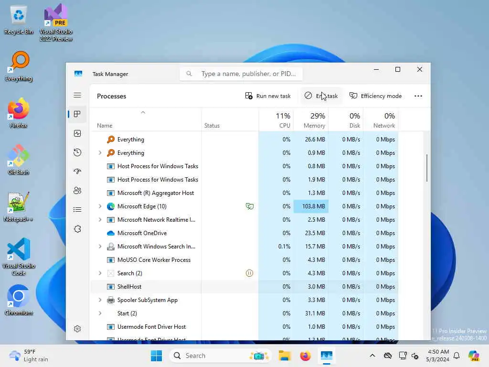Click Git Bash desktop shortcut
The height and width of the screenshot is (367, 489).
pyautogui.click(x=19, y=160)
